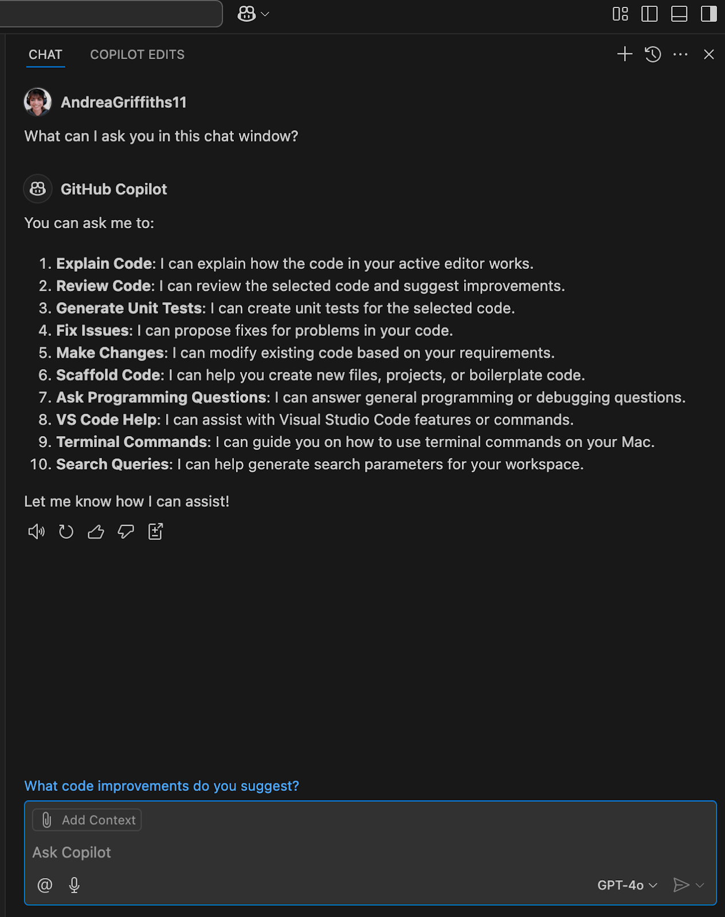This screenshot has width=725, height=917.
Task: Click the suggested code improvements question
Action: (x=162, y=786)
